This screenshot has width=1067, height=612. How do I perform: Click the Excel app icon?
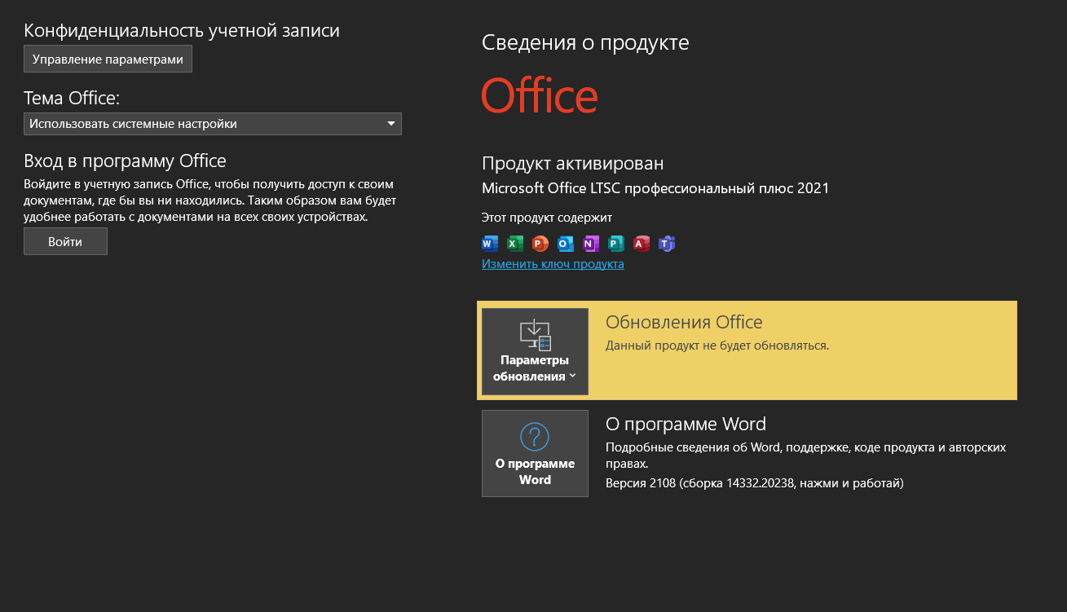[515, 243]
